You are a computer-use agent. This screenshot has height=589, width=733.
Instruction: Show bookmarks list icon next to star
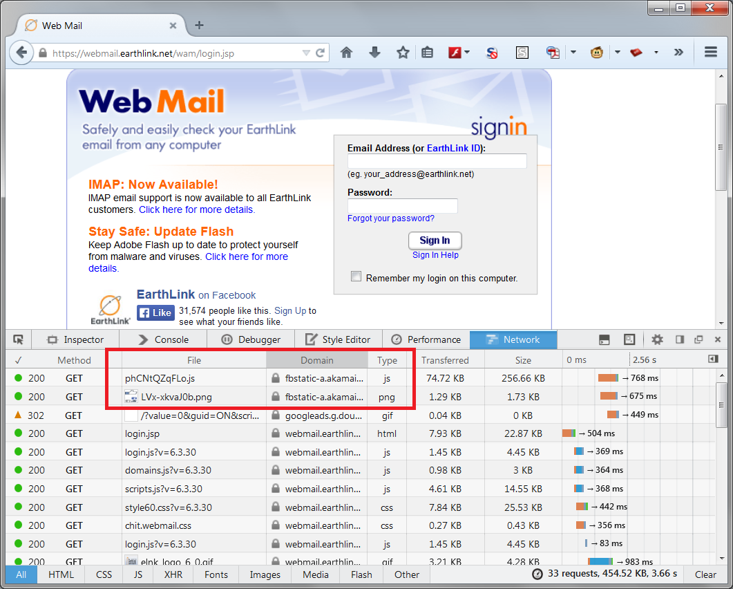(427, 53)
